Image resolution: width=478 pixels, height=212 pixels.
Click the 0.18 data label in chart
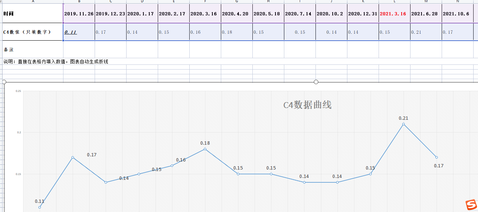point(205,143)
